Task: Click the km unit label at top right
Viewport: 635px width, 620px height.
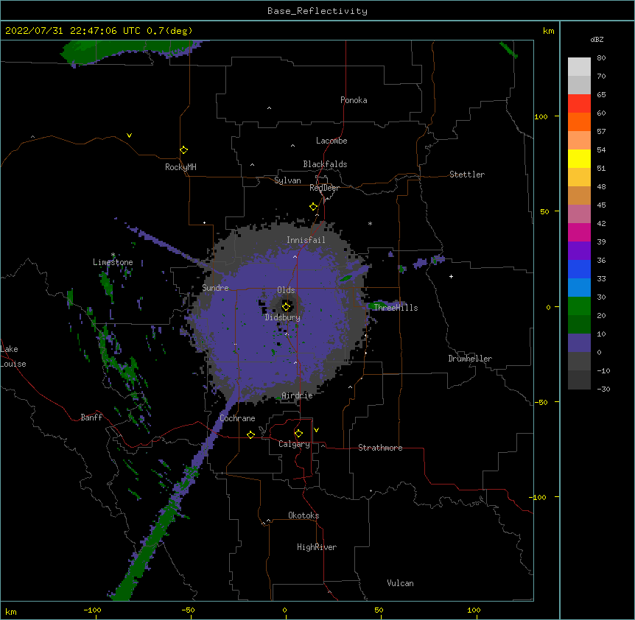Action: (548, 31)
